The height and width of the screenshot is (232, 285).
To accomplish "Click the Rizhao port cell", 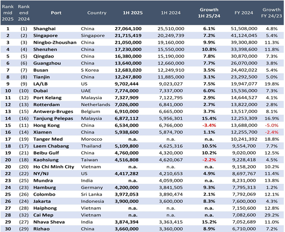I will coord(42,229).
